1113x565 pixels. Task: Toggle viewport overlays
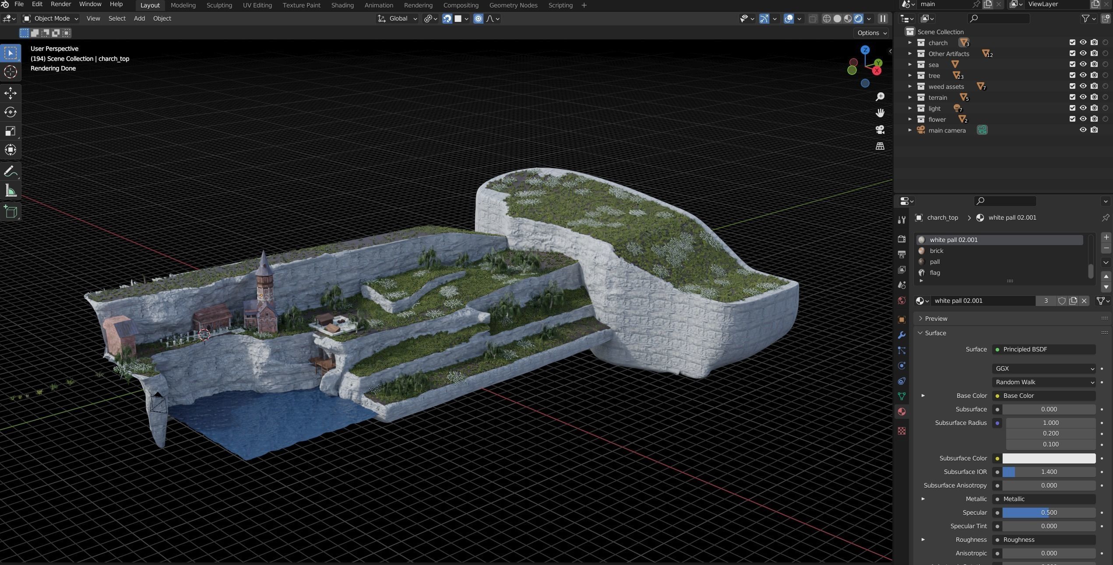click(x=789, y=18)
